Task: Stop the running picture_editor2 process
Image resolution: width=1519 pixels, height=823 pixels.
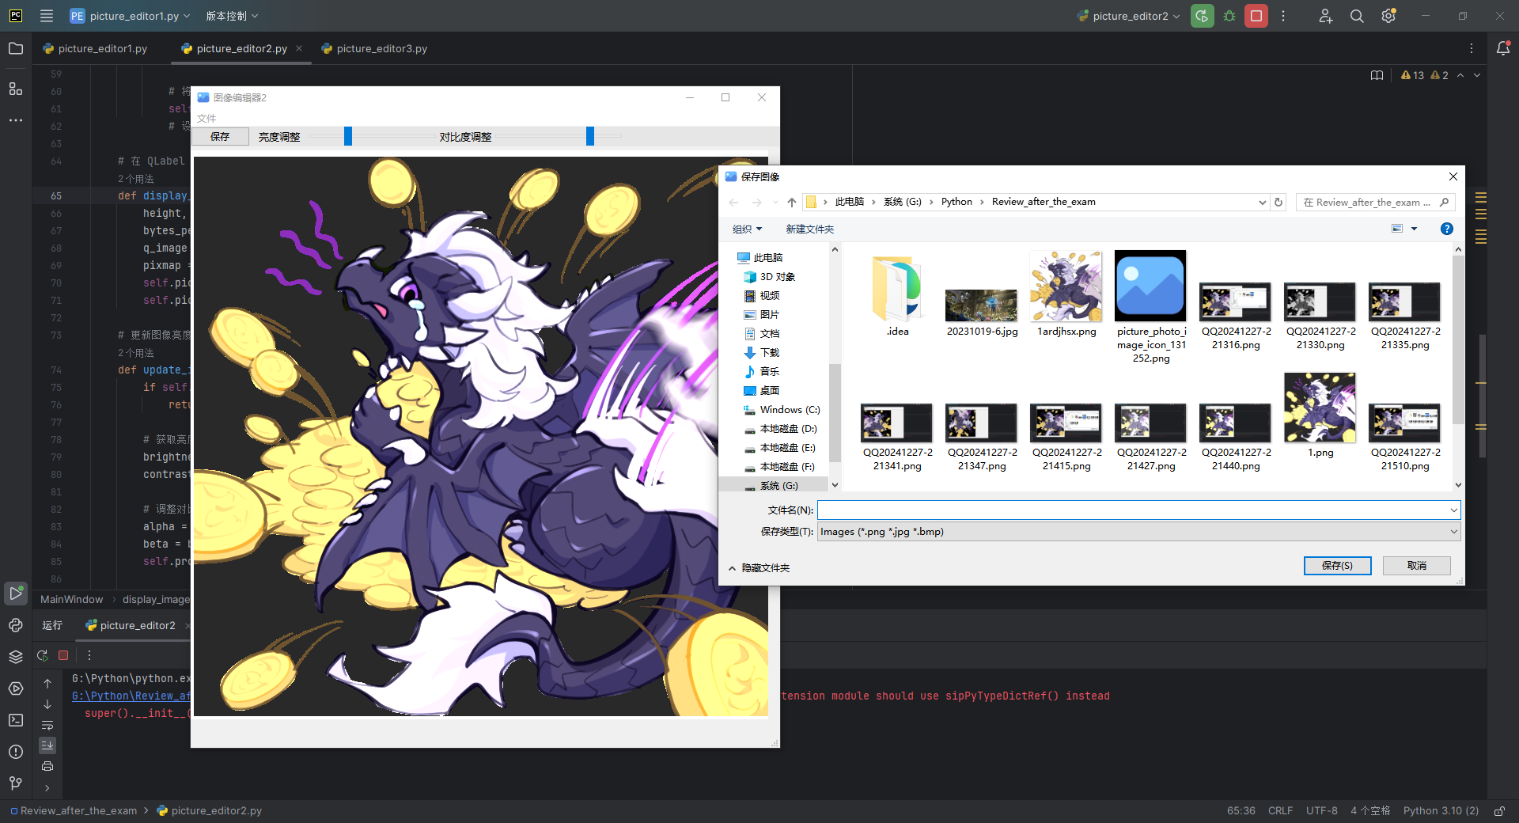Action: point(1256,16)
